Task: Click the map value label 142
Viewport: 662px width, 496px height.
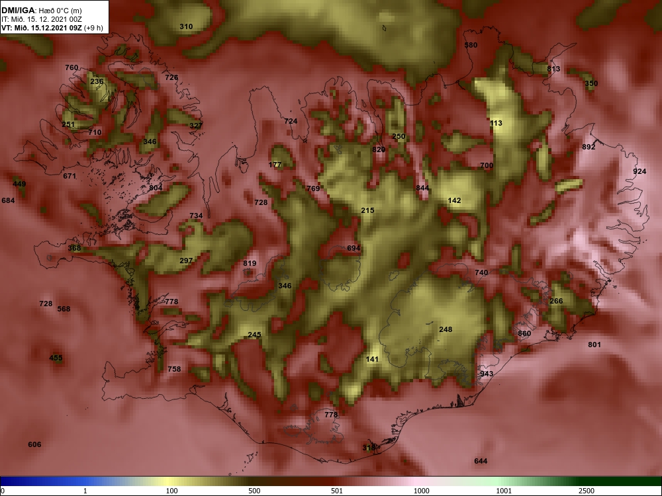Action: [x=454, y=201]
